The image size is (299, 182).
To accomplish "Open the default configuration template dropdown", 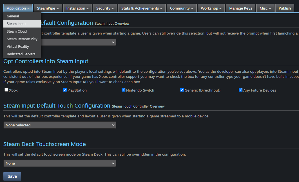I will (x=78, y=42).
